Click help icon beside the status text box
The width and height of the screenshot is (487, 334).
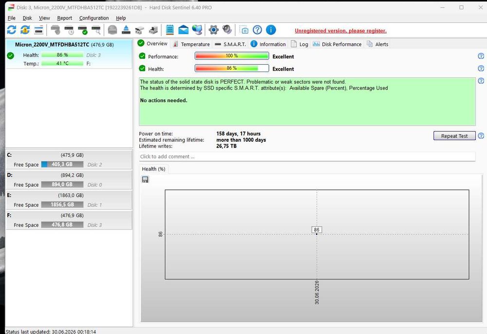[481, 81]
